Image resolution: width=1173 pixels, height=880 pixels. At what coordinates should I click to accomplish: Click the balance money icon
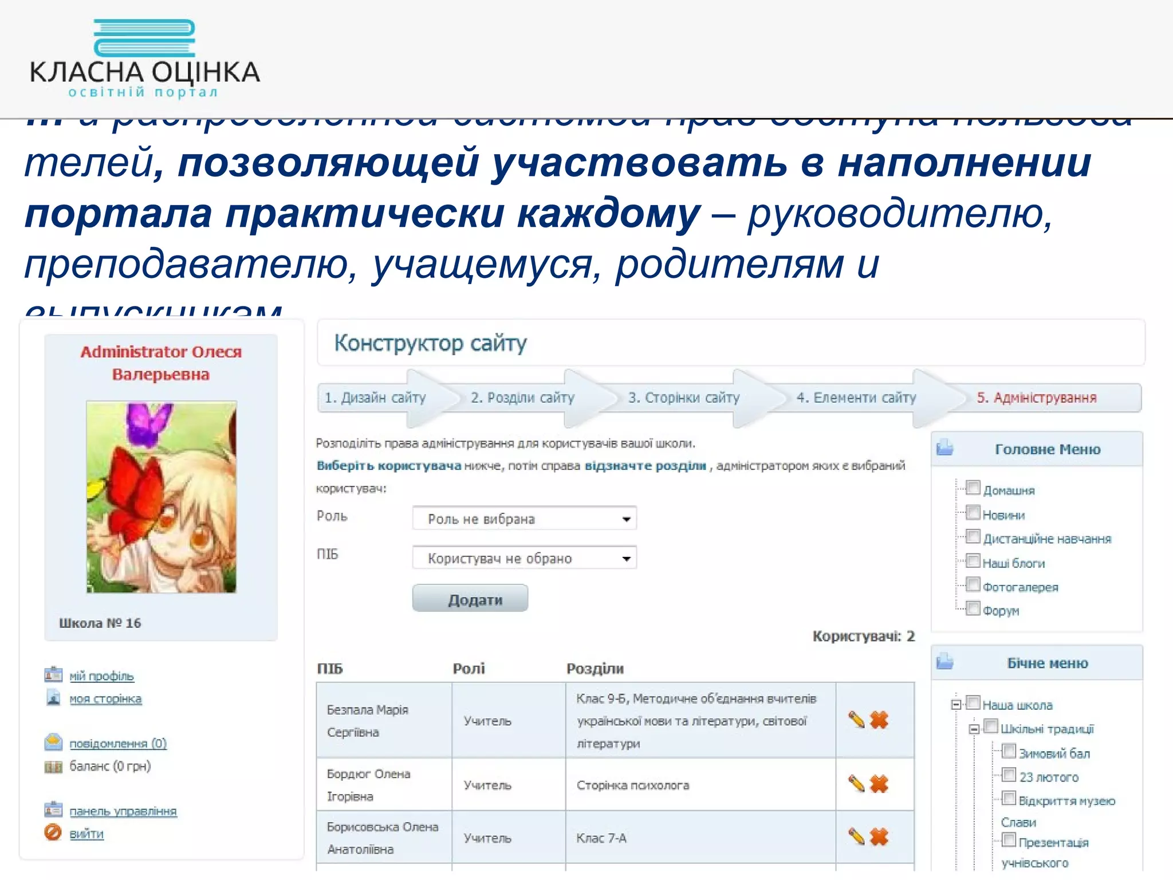53,767
